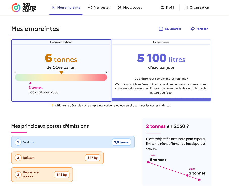Click the Mes gestes target icon
The height and width of the screenshot is (186, 229).
click(x=90, y=8)
